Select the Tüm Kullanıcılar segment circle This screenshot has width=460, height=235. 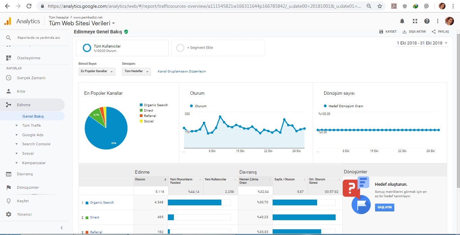coord(87,48)
